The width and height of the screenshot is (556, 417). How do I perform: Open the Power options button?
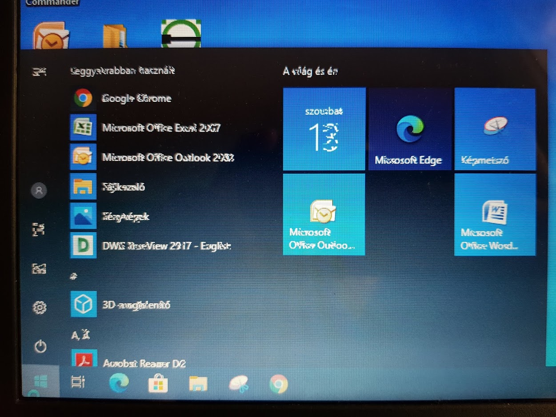click(x=40, y=346)
